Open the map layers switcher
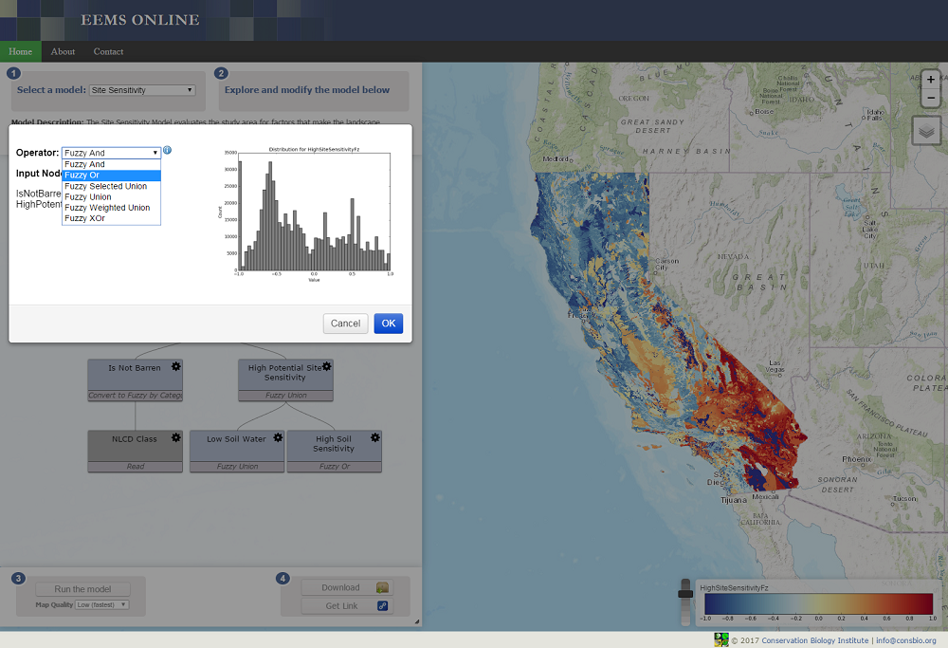Screen dimensions: 948x648 click(x=926, y=130)
